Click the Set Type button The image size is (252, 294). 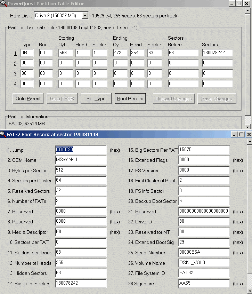tap(96, 98)
